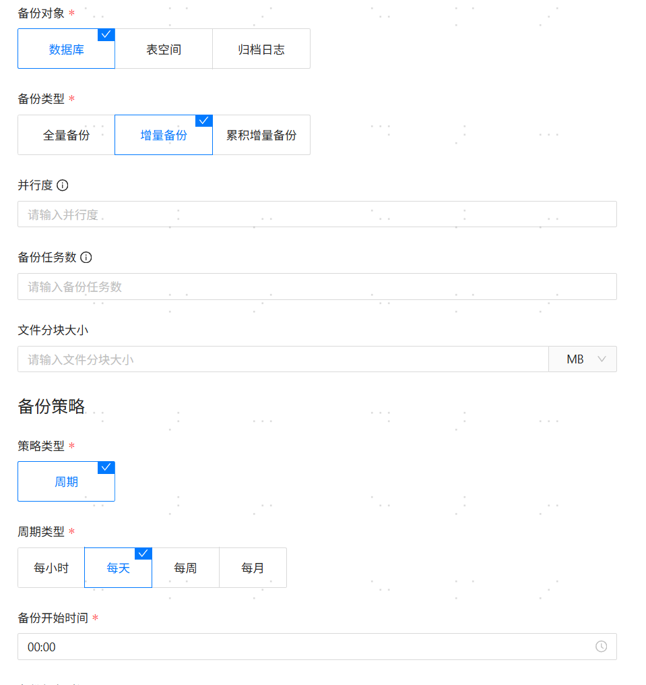The width and height of the screenshot is (646, 685).
Task: Choose 归档日志 backup object option
Action: 261,49
